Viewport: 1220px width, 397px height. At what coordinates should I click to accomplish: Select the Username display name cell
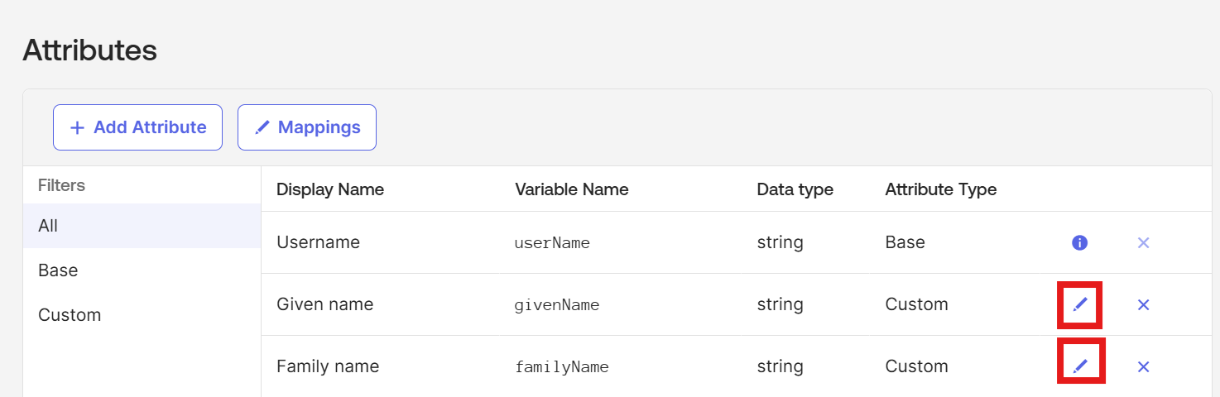point(318,243)
